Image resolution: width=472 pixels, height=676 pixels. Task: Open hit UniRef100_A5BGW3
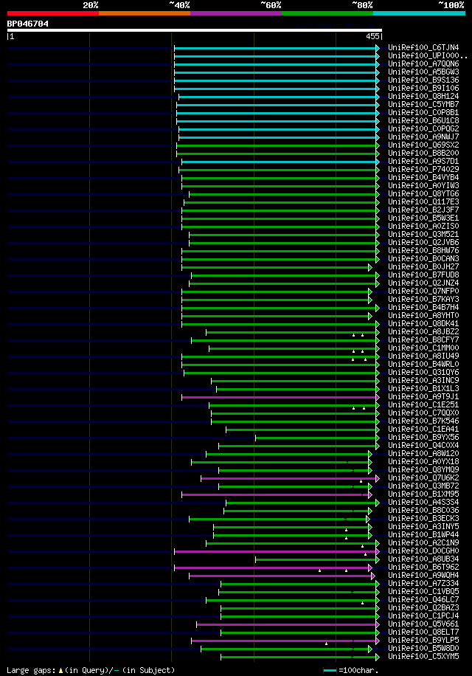click(423, 72)
